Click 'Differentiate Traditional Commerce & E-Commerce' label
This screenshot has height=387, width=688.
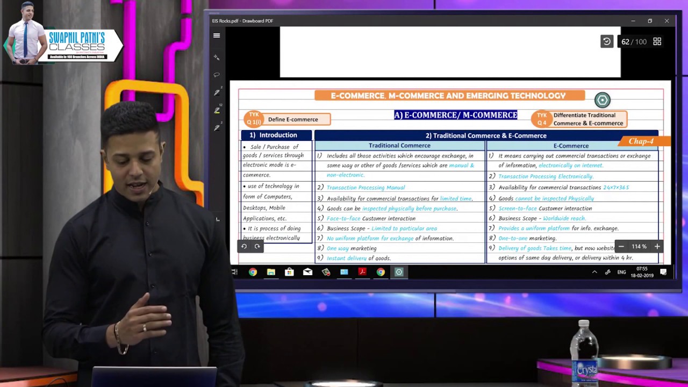coord(588,119)
